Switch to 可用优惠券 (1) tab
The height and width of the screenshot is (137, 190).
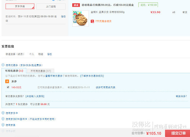coord(14,71)
